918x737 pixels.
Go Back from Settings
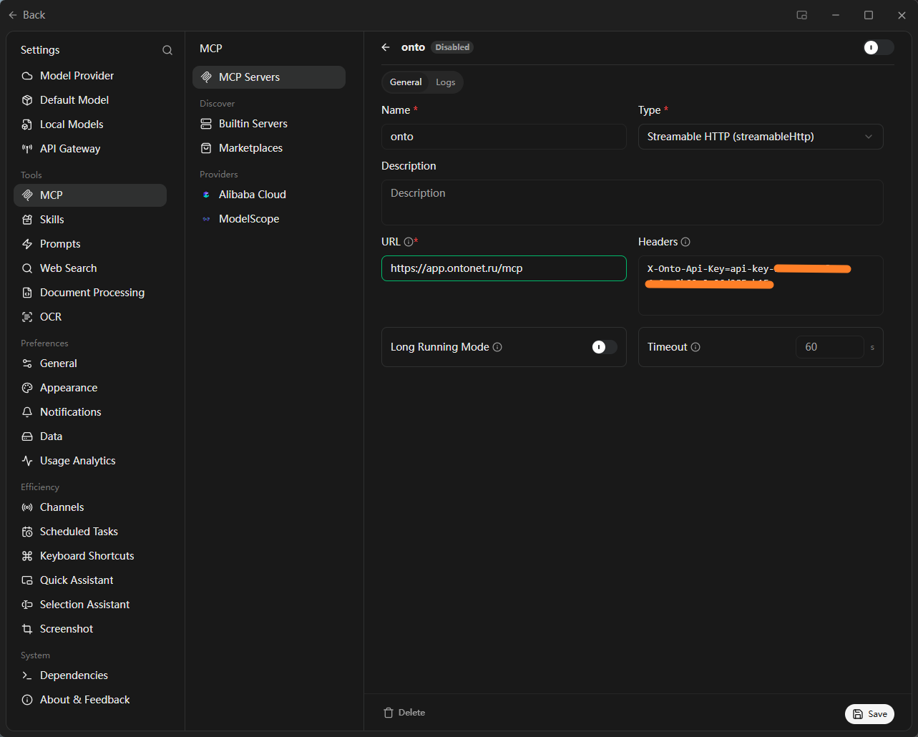(27, 15)
